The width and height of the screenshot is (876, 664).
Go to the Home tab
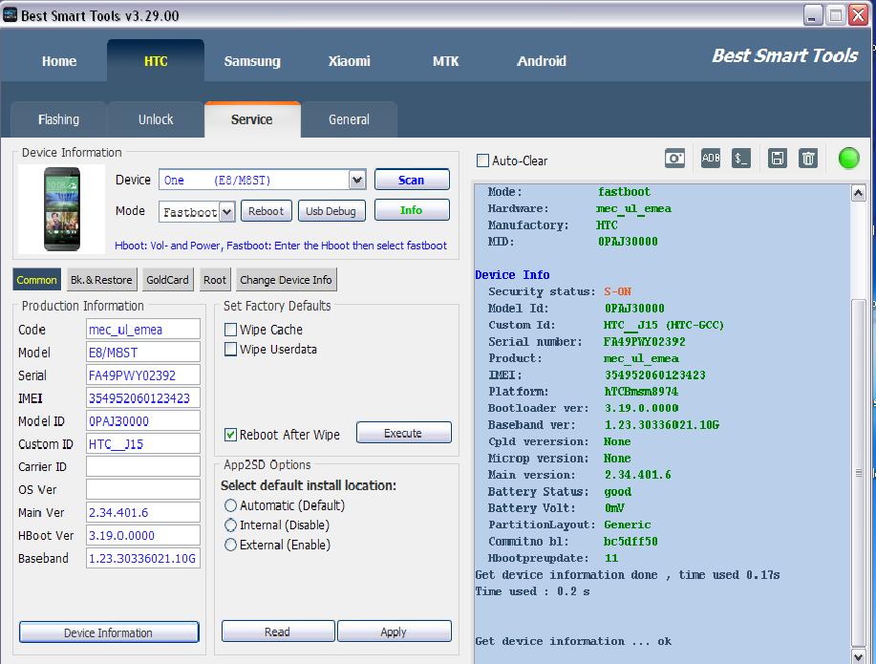(59, 61)
